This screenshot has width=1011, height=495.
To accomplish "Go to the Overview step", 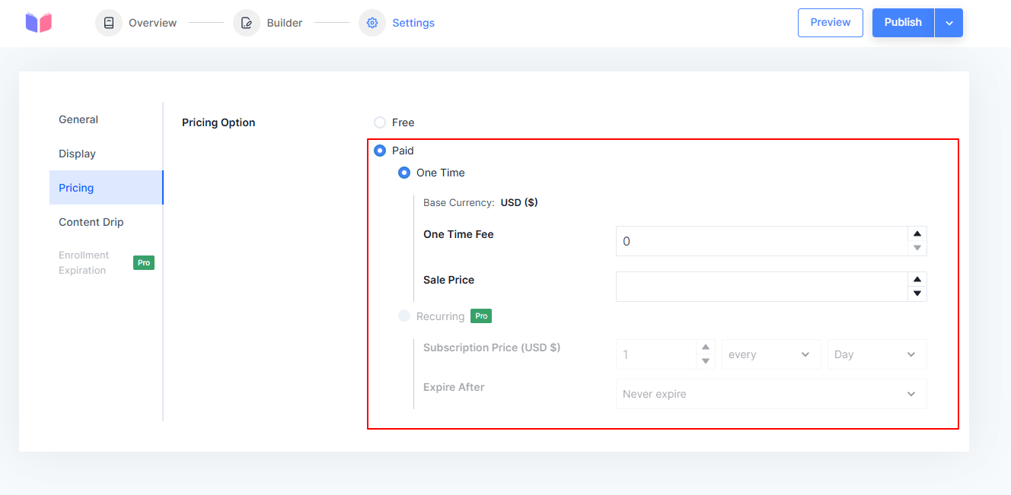I will [x=136, y=23].
